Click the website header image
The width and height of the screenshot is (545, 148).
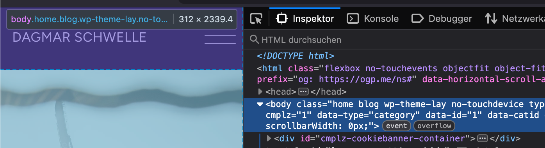click(x=121, y=109)
